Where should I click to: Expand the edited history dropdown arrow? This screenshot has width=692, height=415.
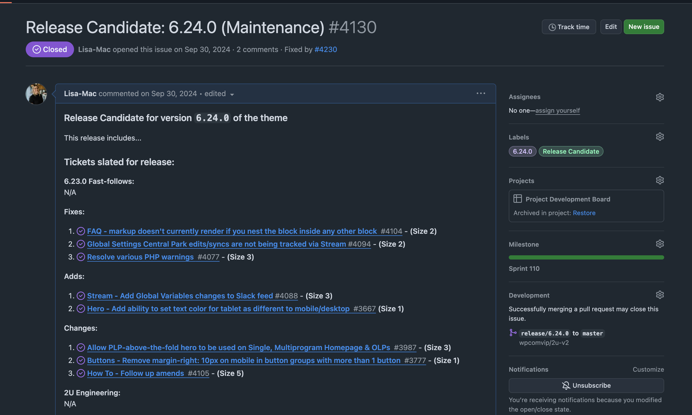pos(232,95)
